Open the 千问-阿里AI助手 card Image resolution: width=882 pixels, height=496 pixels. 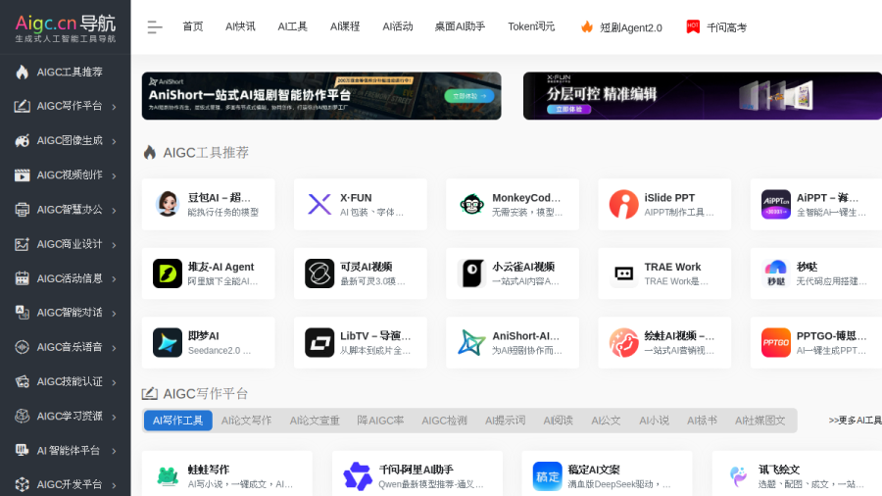click(416, 475)
